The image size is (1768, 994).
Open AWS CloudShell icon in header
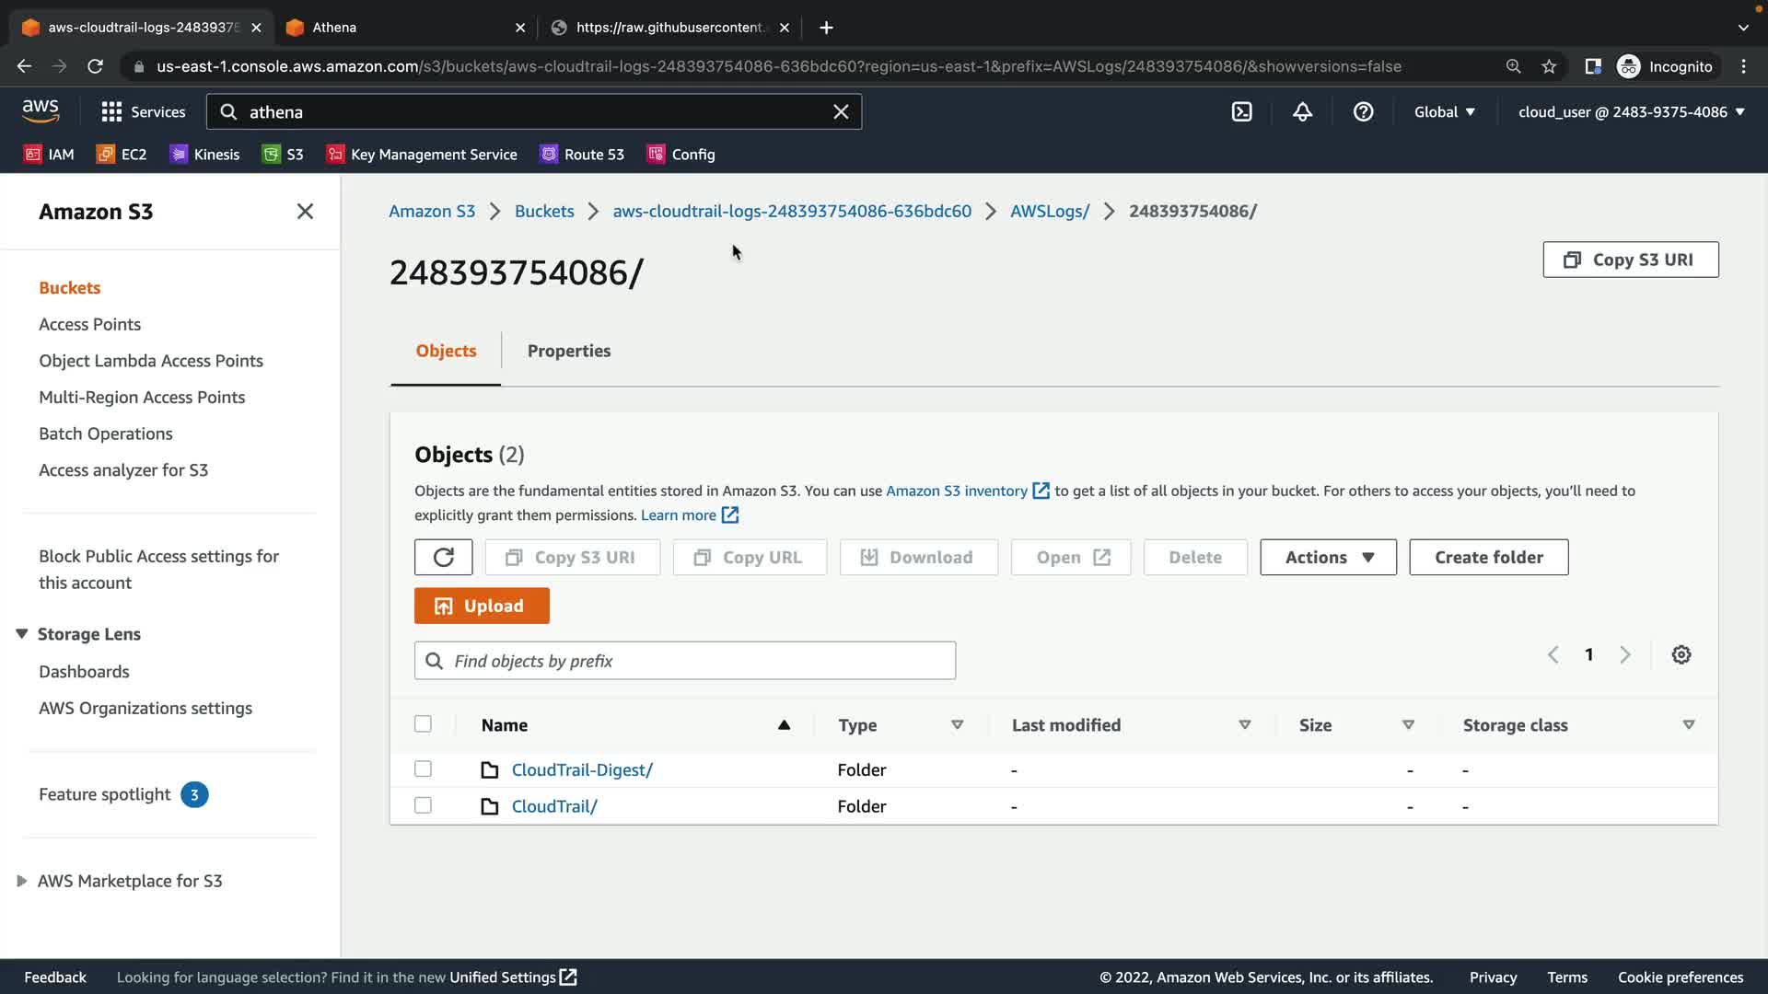[x=1241, y=111]
